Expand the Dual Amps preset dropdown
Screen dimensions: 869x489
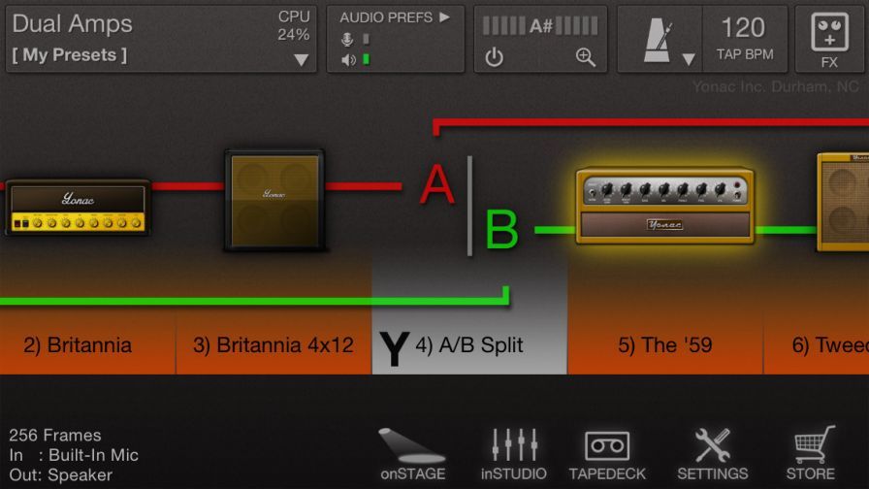pos(301,59)
